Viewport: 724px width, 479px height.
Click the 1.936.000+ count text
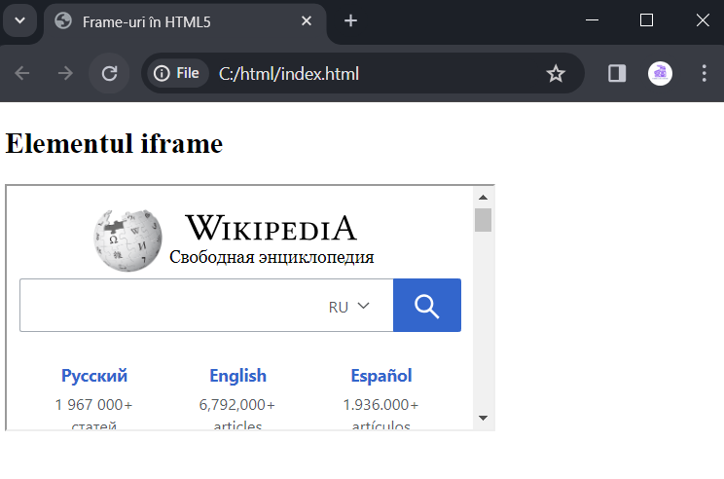(x=380, y=405)
